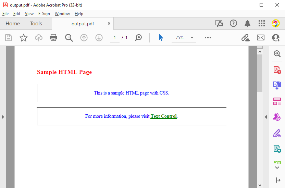Image resolution: width=285 pixels, height=188 pixels.
Task: Open Search tool in right pane
Action: (x=277, y=54)
